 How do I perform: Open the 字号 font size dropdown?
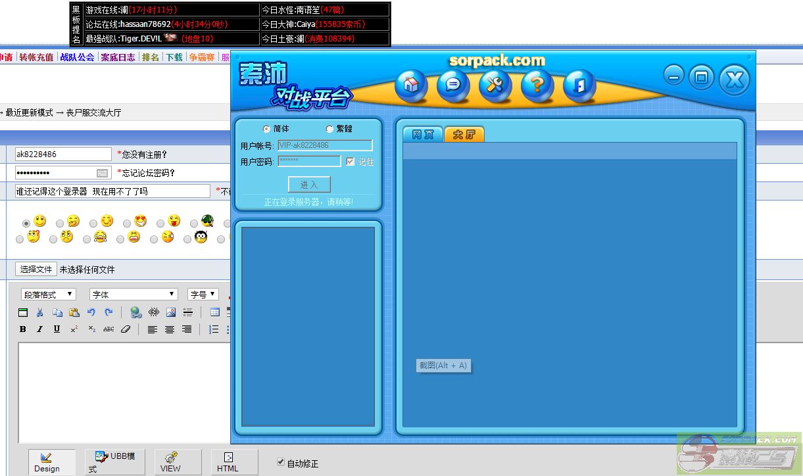(x=203, y=295)
